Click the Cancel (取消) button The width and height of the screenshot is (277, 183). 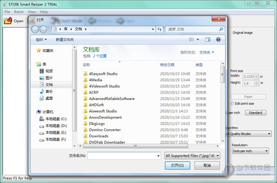[x=207, y=165]
